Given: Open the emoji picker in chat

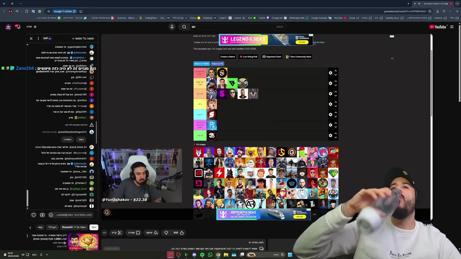Looking at the screenshot, I should coord(51,215).
